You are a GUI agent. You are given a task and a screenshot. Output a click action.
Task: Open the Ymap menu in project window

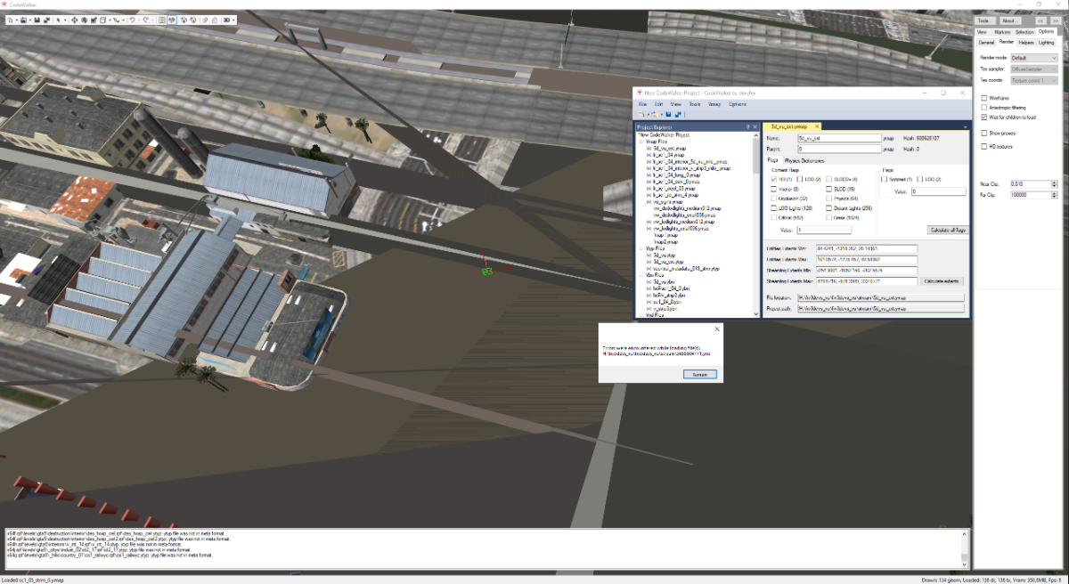(714, 104)
